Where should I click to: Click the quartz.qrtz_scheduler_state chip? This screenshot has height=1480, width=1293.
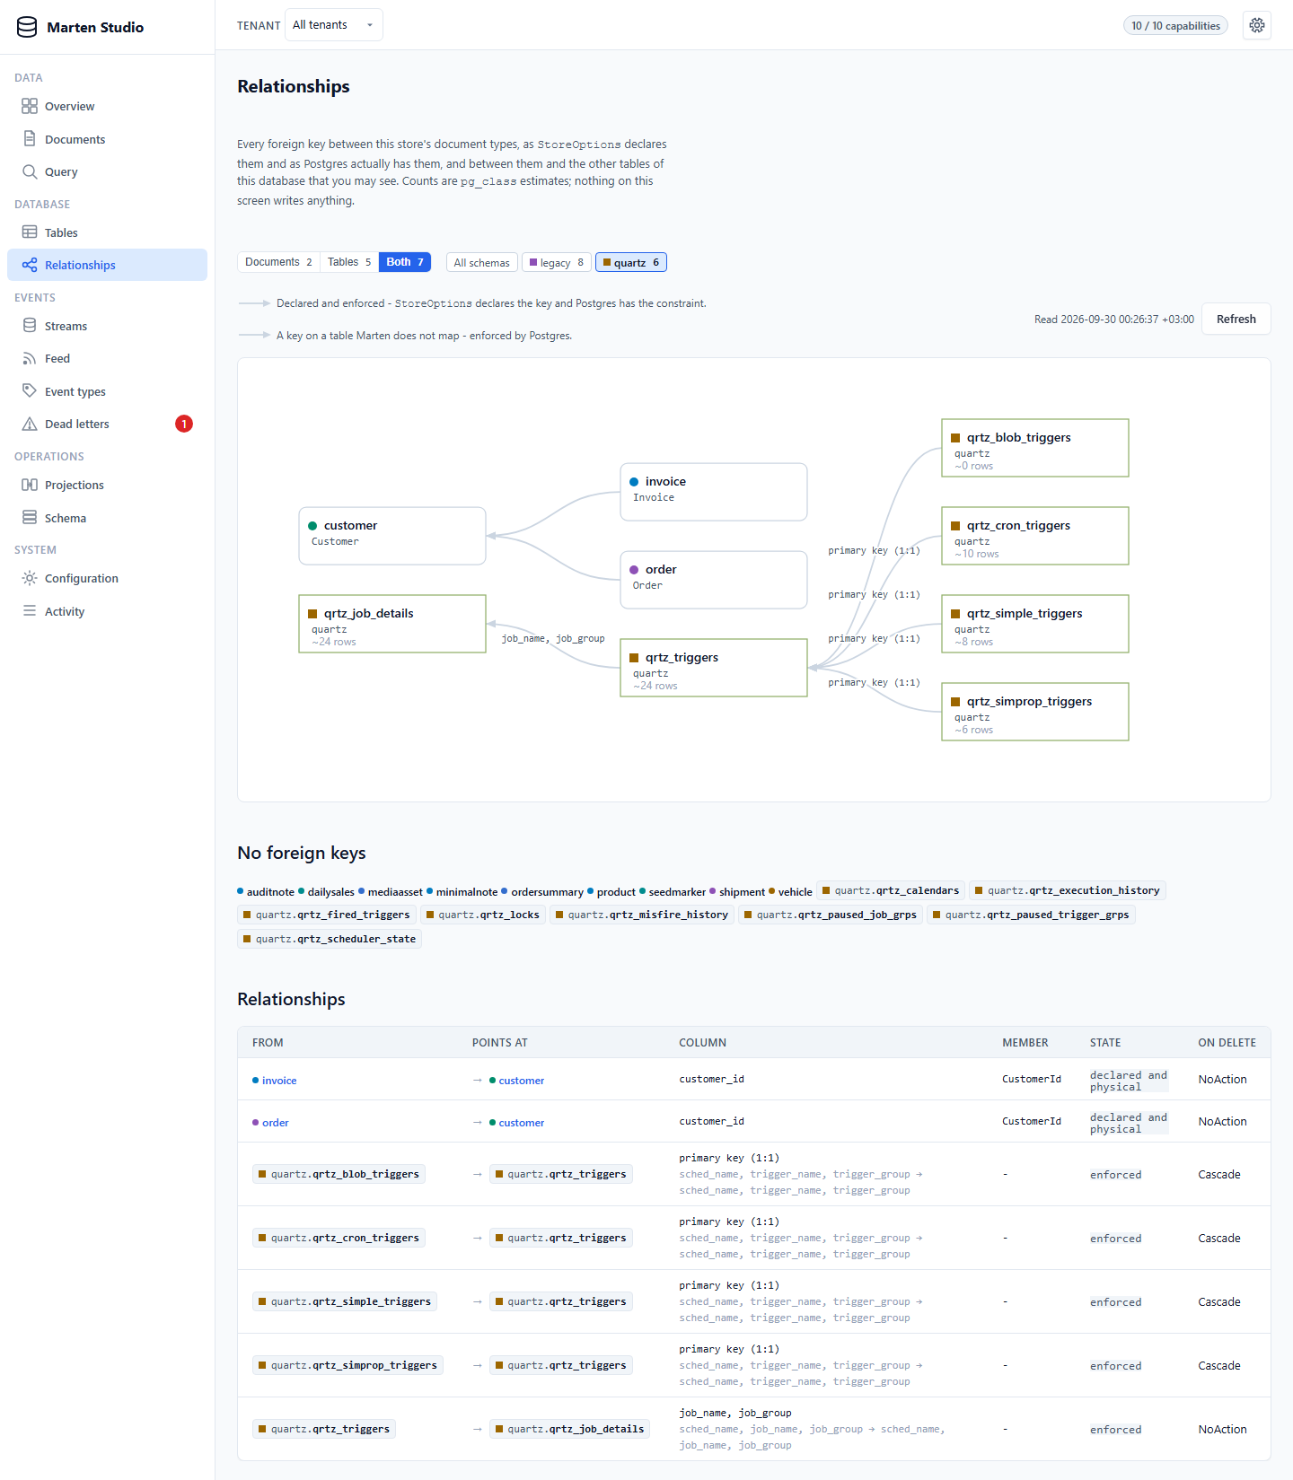[x=330, y=939]
